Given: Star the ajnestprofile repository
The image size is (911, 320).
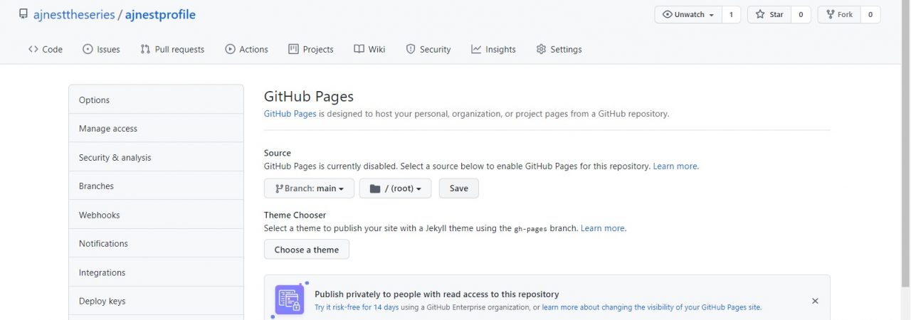Looking at the screenshot, I should tap(769, 14).
